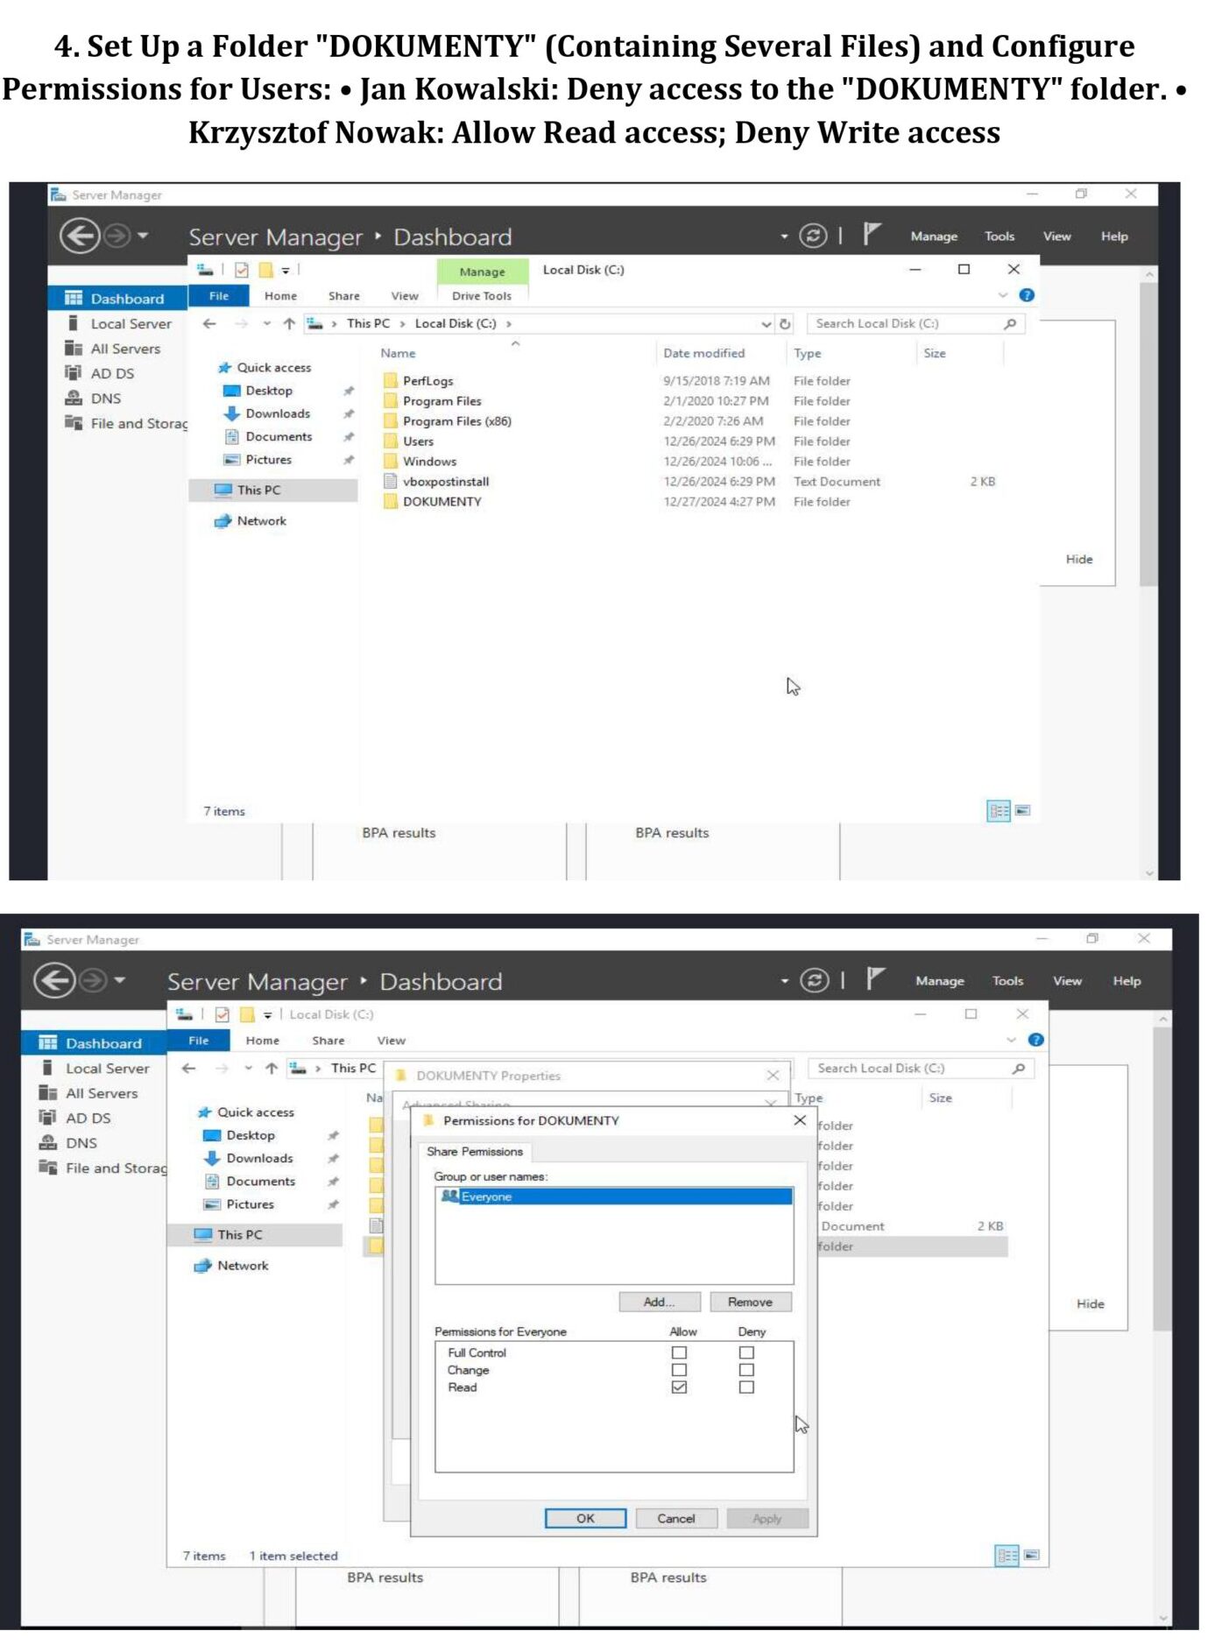Click OK in Permissions for DOKUMENTY dialog
Image resolution: width=1215 pixels, height=1652 pixels.
click(x=585, y=1519)
